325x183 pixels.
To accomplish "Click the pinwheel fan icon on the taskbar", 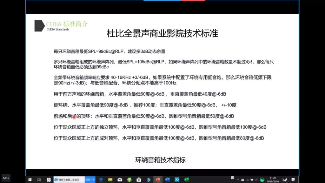I will [x=49, y=180].
